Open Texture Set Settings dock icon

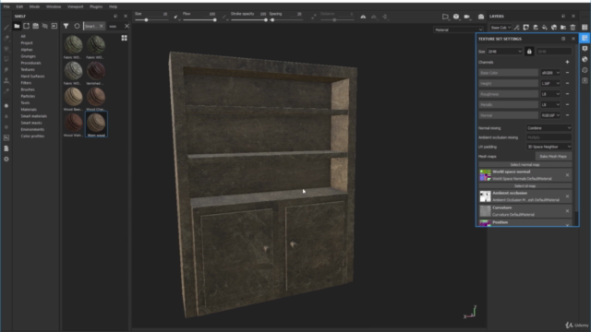(x=585, y=38)
